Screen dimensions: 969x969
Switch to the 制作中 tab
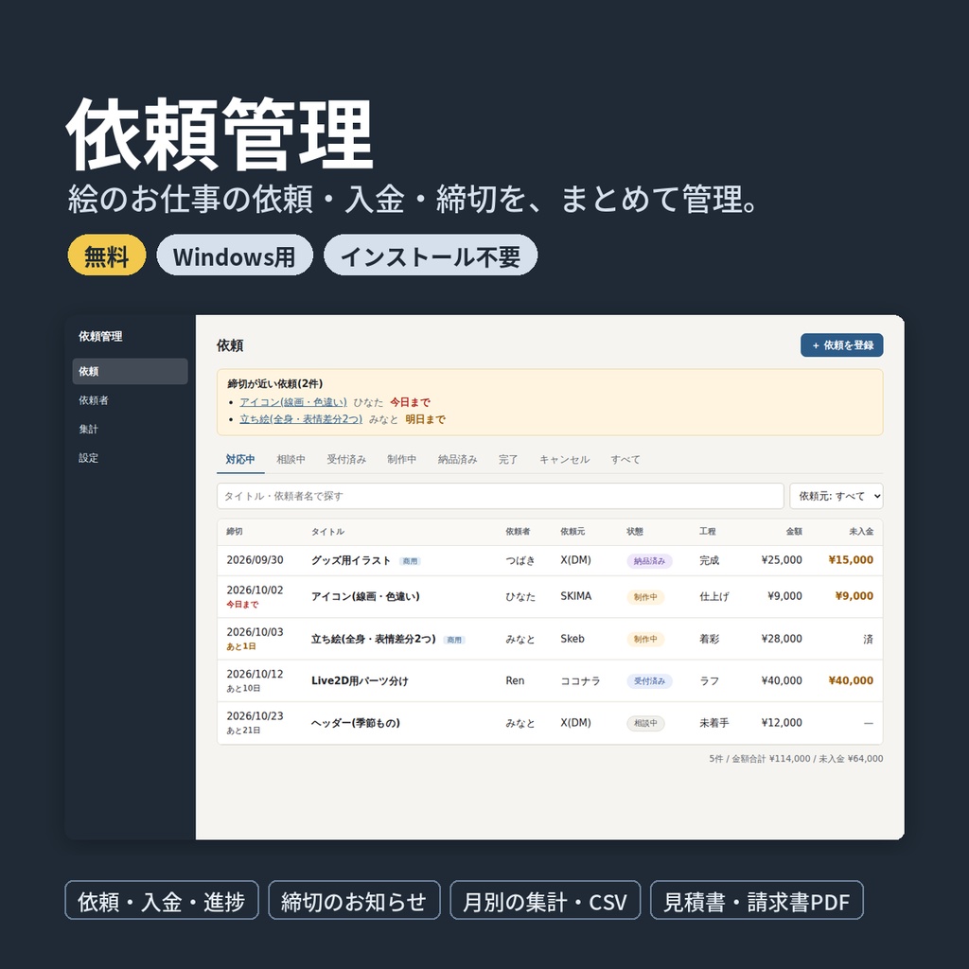(x=401, y=459)
